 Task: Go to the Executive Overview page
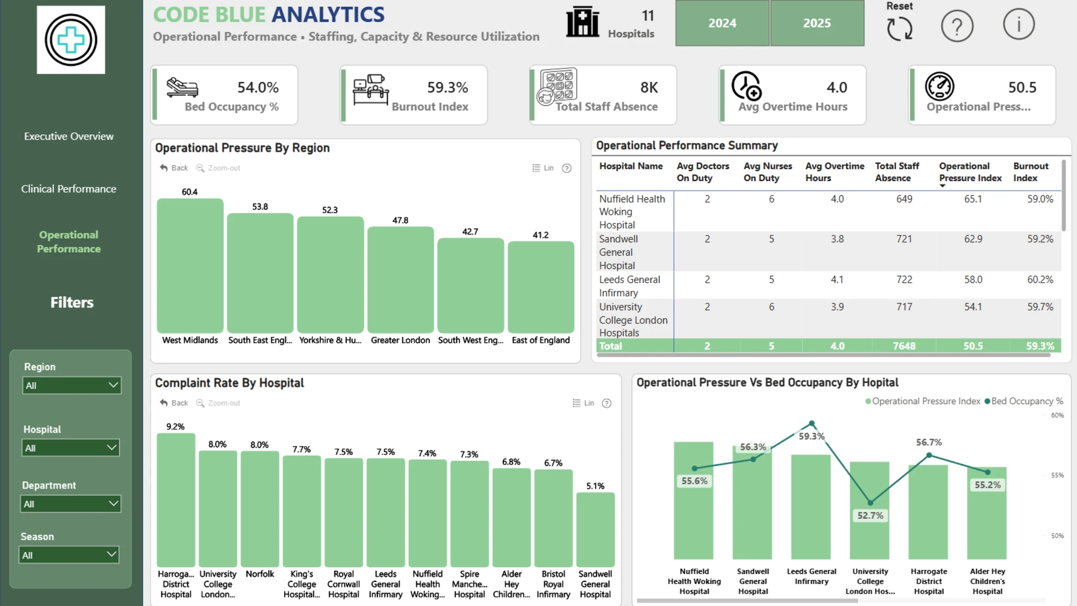(68, 136)
